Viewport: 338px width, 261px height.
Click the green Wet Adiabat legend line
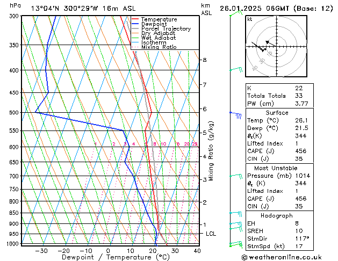click(135, 38)
